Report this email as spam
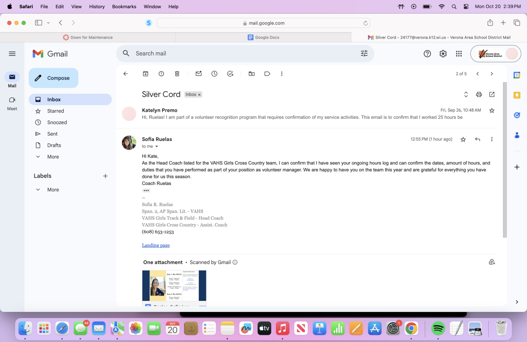This screenshot has height=342, width=527. coord(161,74)
